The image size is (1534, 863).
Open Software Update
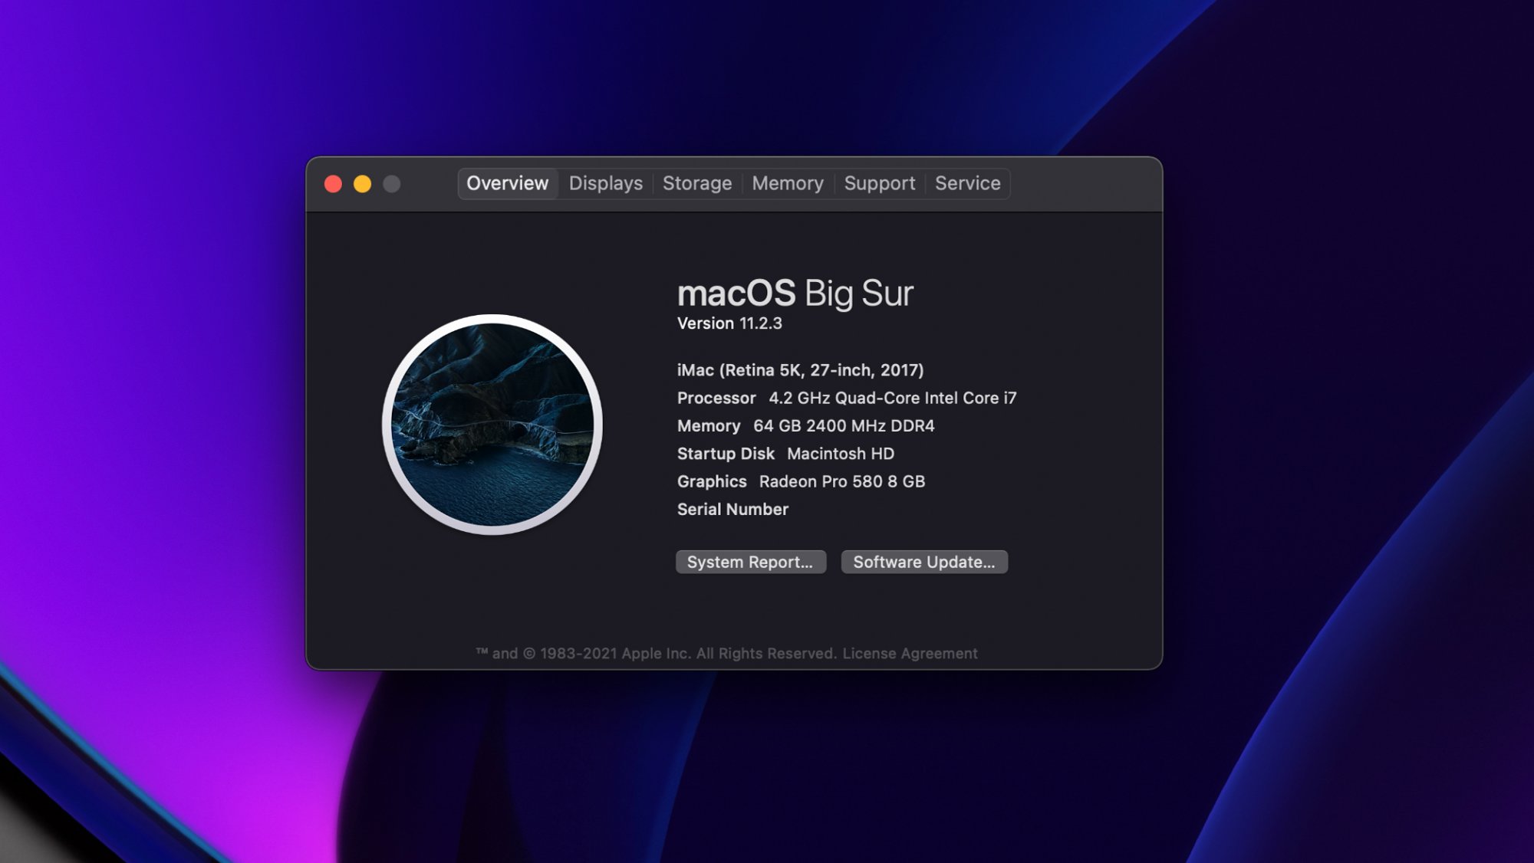coord(923,562)
